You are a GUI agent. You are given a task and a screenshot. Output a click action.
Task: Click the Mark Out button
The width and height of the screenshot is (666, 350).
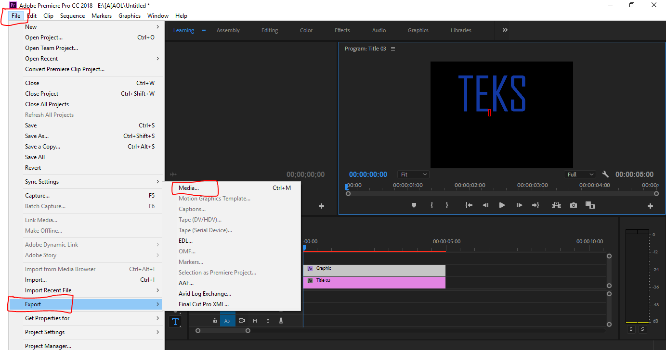click(447, 205)
